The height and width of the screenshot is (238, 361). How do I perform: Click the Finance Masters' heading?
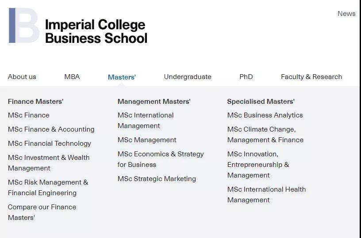click(35, 101)
